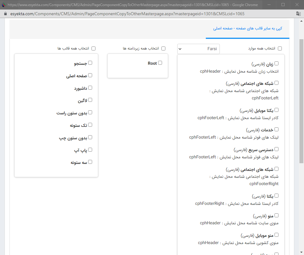
Task: Select the کپی به سایر قالب های صفحه tab
Action: (x=247, y=28)
